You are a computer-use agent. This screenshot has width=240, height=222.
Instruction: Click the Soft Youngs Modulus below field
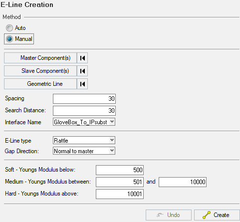(120, 170)
